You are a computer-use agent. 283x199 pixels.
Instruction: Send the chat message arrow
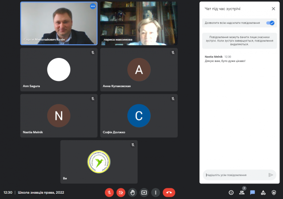271,175
